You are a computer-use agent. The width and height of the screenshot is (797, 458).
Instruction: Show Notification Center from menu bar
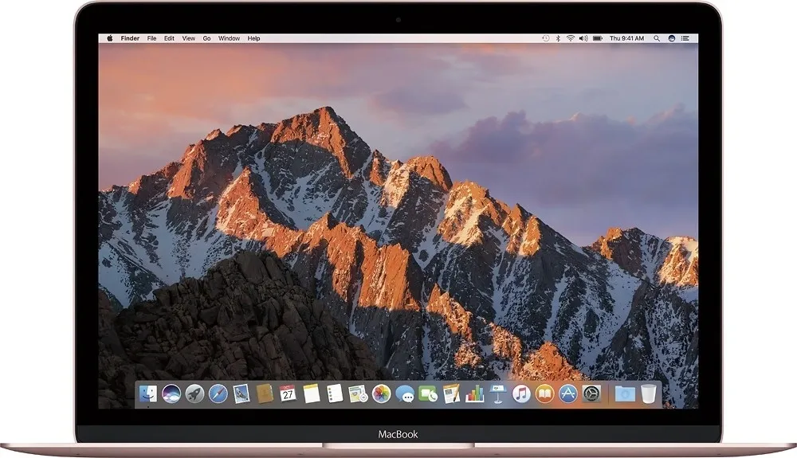pos(685,38)
